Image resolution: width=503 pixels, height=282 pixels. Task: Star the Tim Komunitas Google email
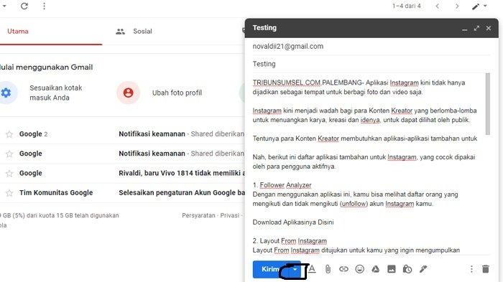click(x=9, y=193)
